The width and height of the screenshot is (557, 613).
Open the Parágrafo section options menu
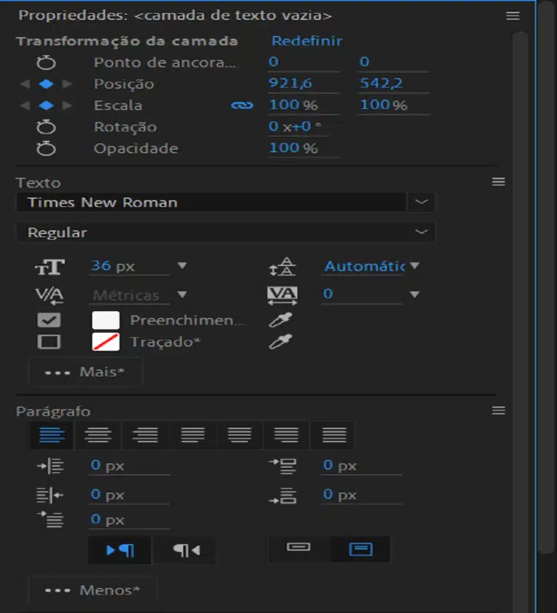pos(498,411)
